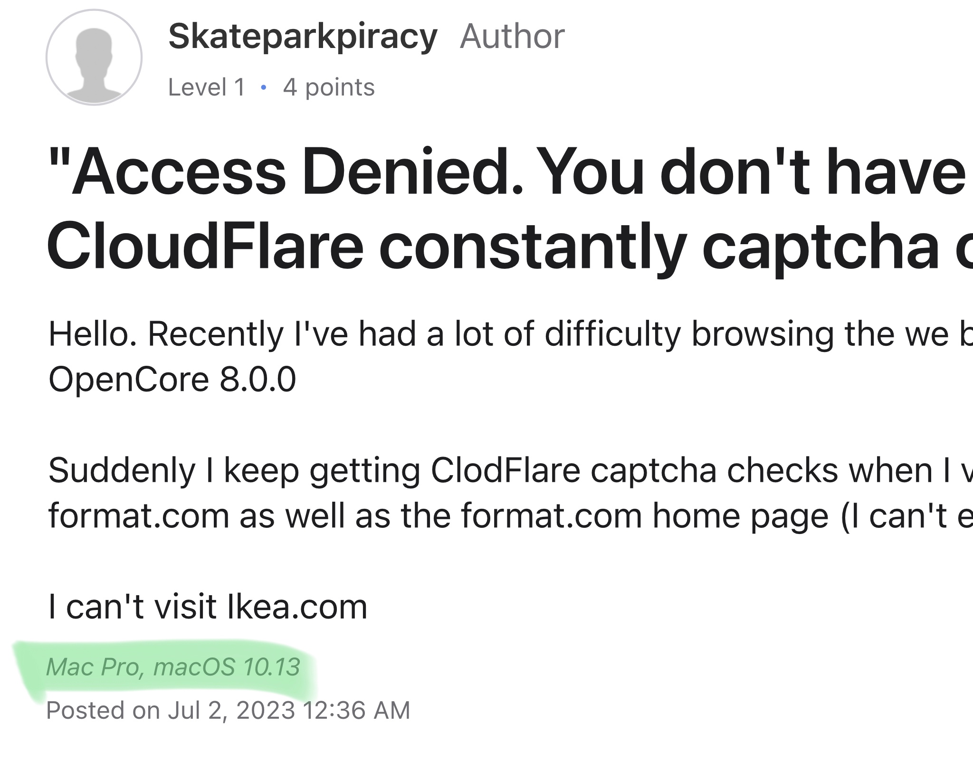The height and width of the screenshot is (781, 973).
Task: Click the bold CloudFlare word in title
Action: click(204, 248)
